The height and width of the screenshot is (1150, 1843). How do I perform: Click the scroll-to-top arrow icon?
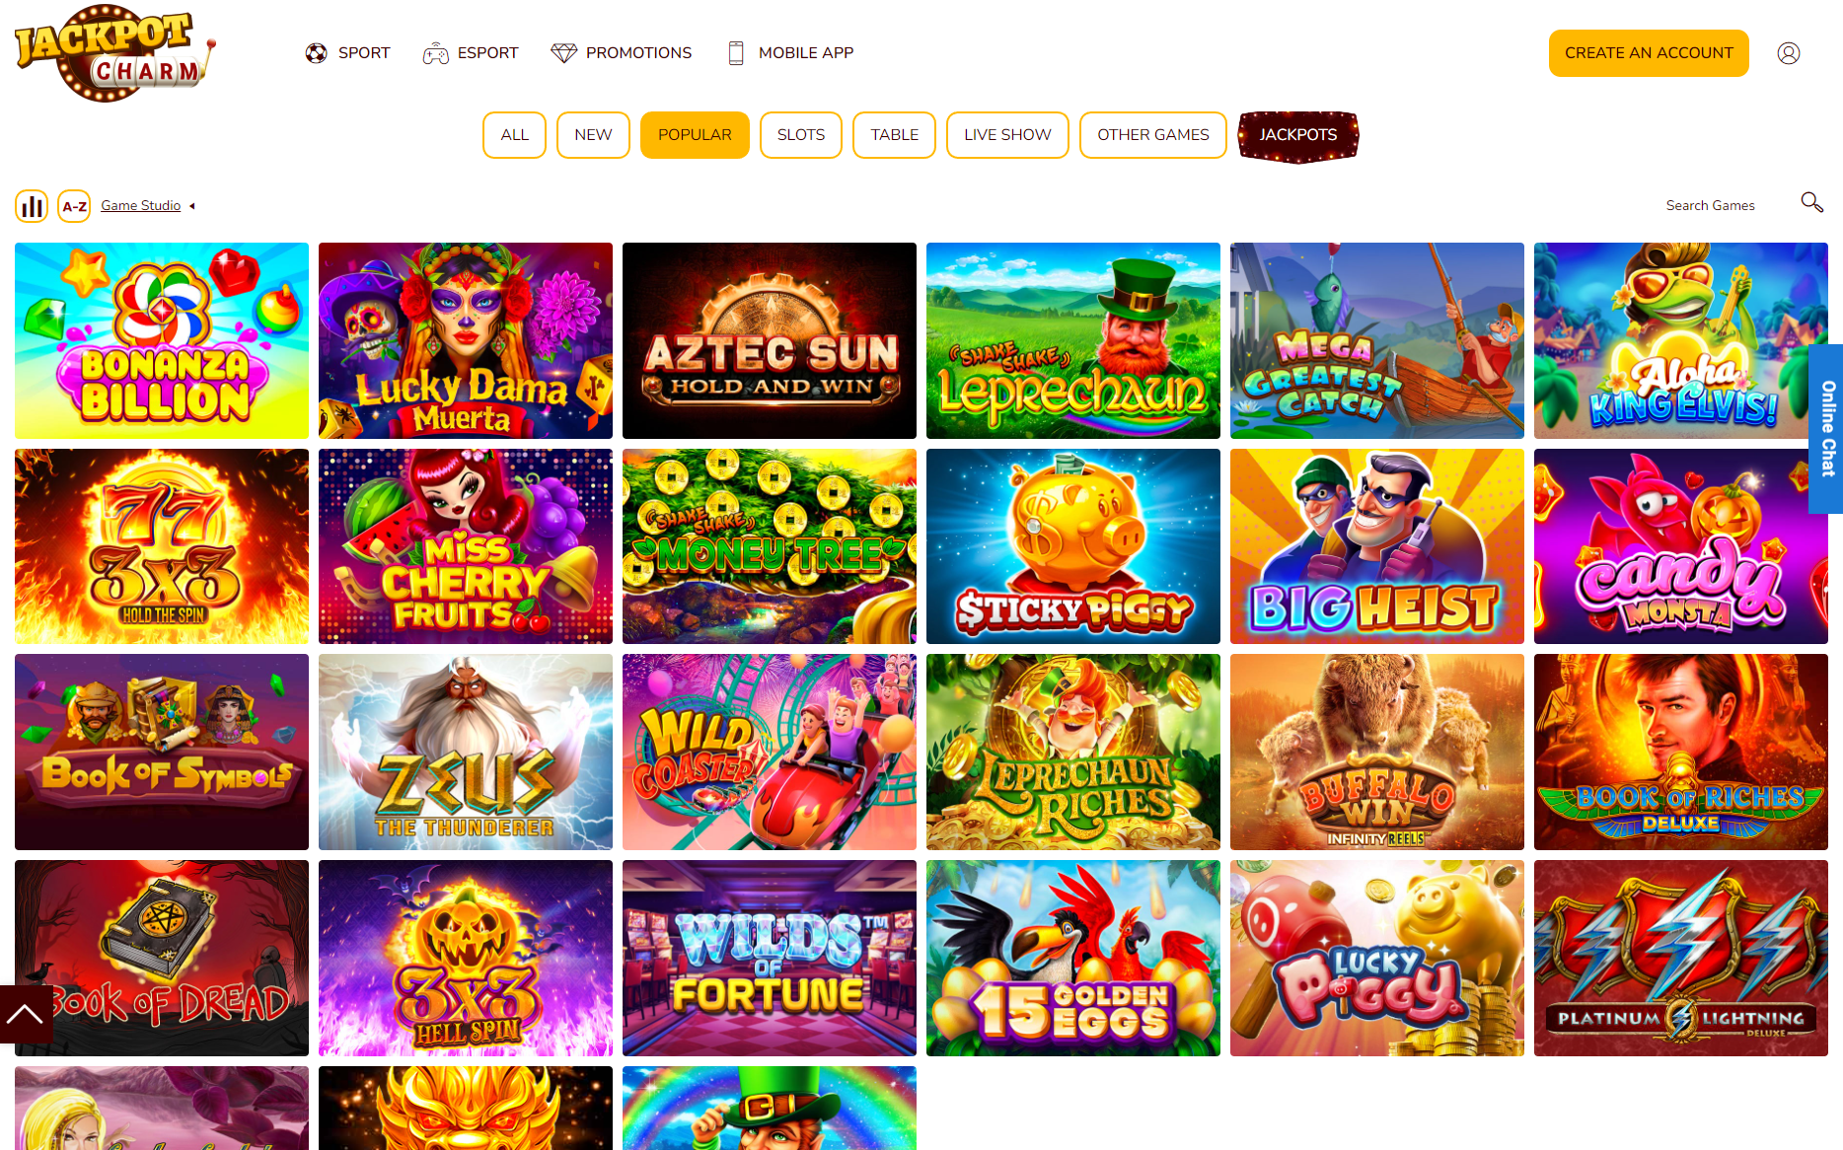pos(26,1014)
